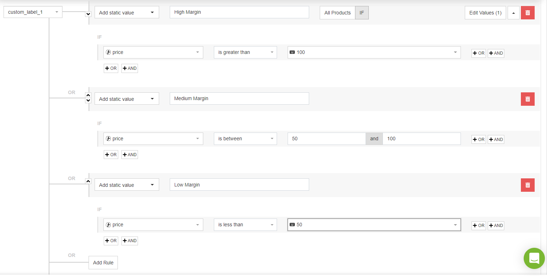Screen dimensions: 547x276
Task: Click the upper bound field containing 100
Action: [421, 139]
